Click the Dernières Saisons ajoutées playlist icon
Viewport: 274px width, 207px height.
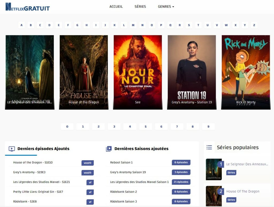(109, 149)
